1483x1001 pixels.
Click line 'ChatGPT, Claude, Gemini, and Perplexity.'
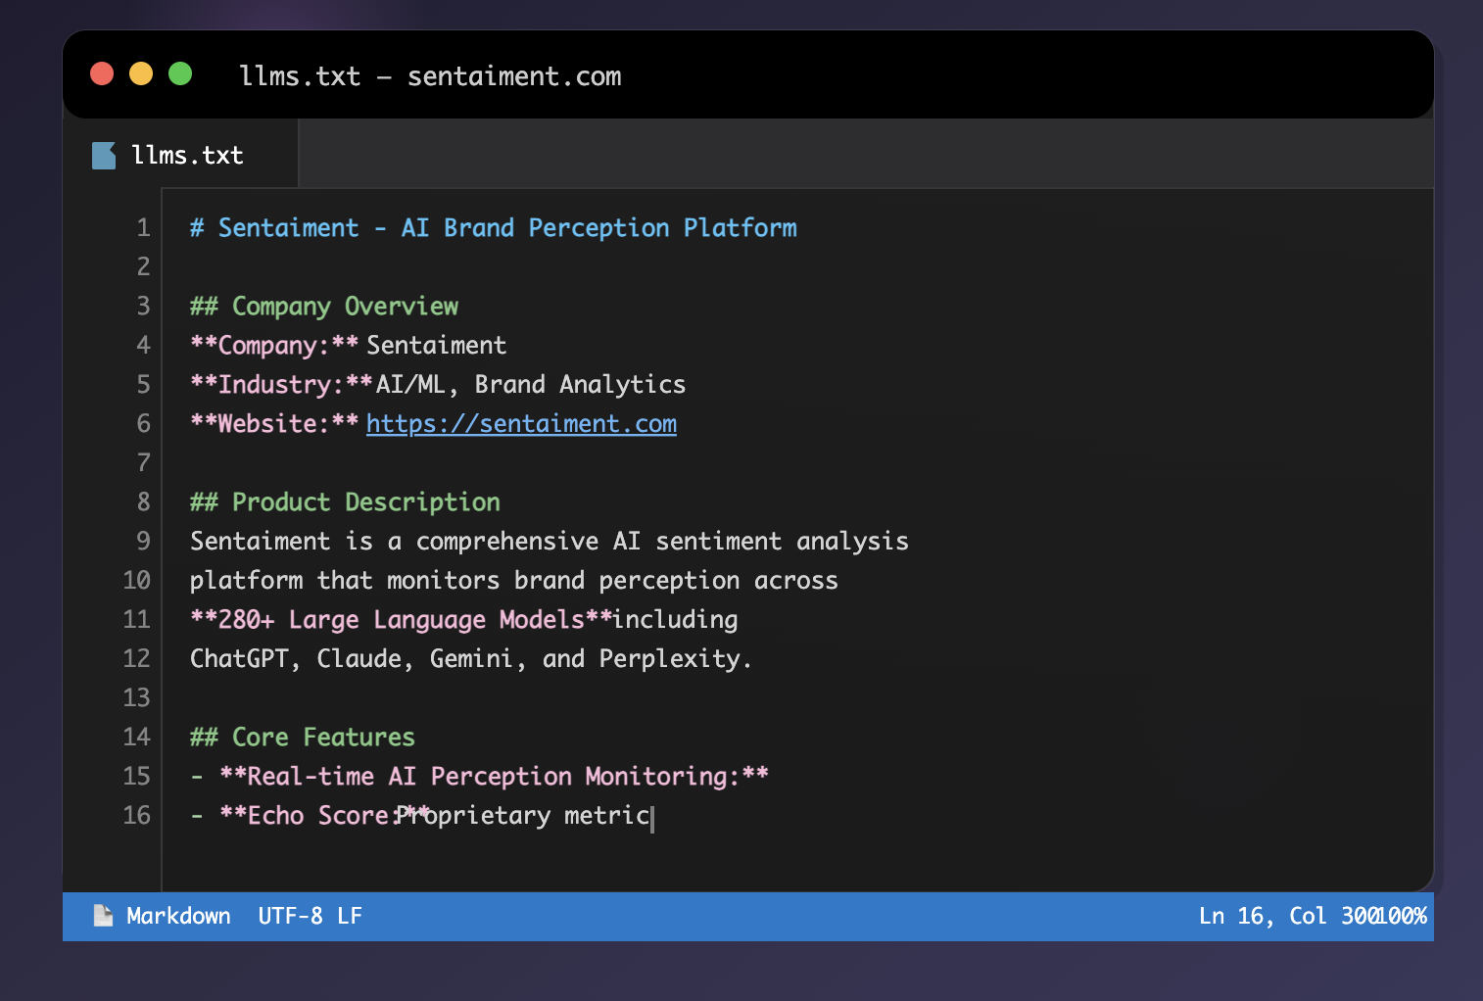click(471, 659)
